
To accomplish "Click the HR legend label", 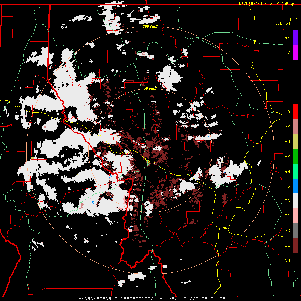I will 287,157.
